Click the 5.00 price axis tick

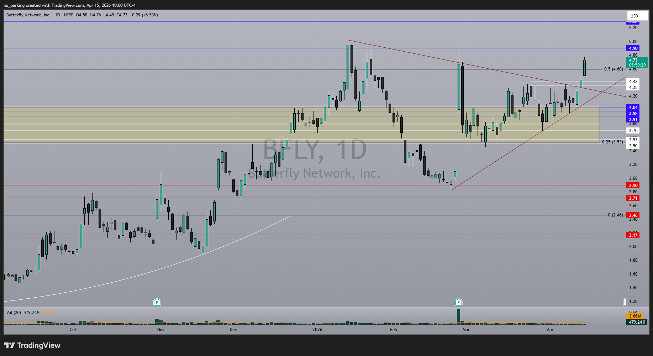pyautogui.click(x=633, y=42)
